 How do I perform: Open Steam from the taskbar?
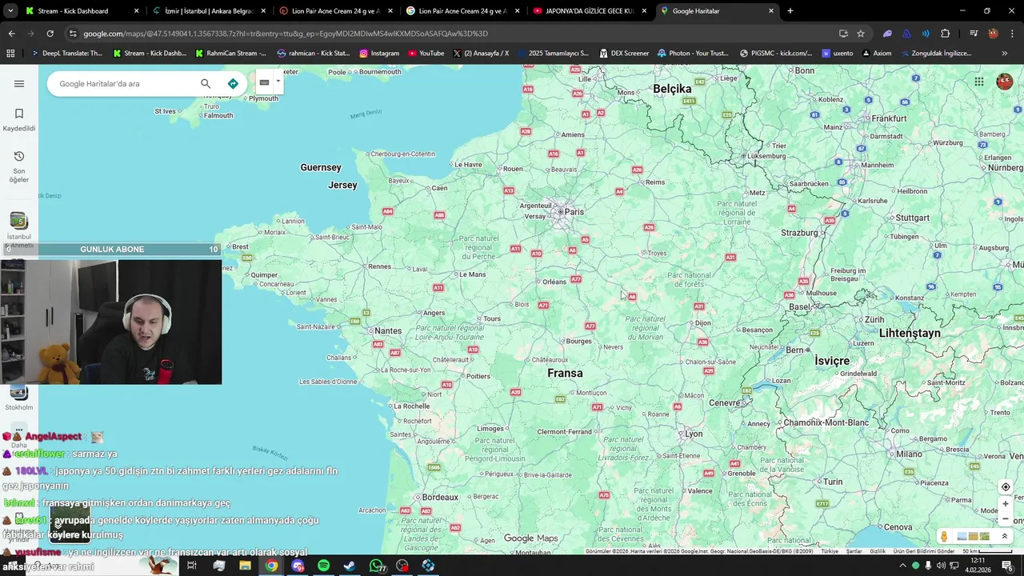tap(350, 566)
